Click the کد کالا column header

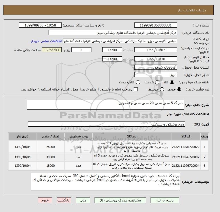(x=186, y=136)
